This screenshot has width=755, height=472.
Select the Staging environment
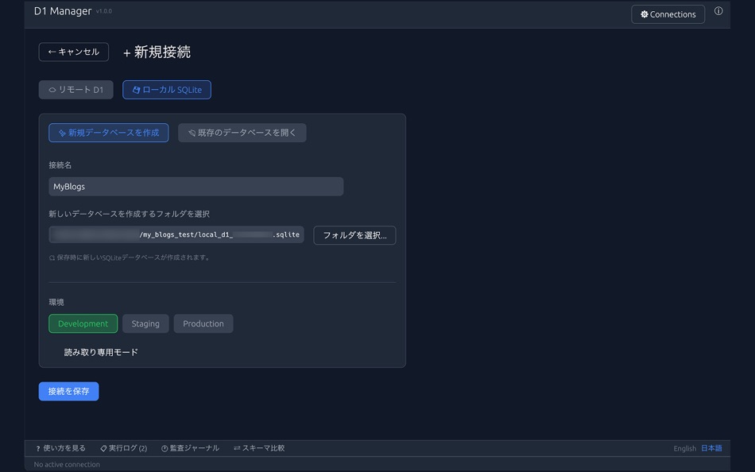145,323
